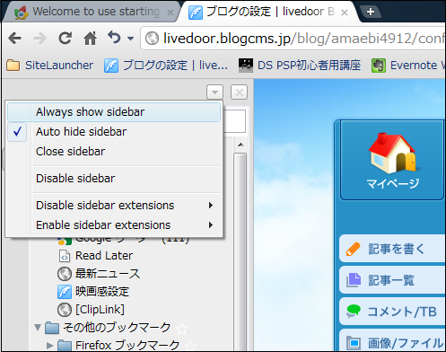
Task: Open ブログの設定 bookmark in bookmarks bar
Action: click(x=166, y=66)
